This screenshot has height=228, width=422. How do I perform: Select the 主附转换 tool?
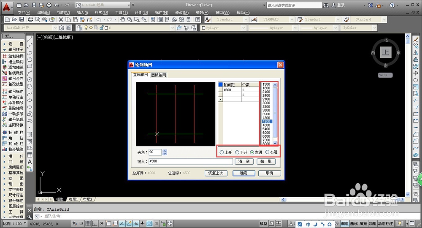point(13,125)
